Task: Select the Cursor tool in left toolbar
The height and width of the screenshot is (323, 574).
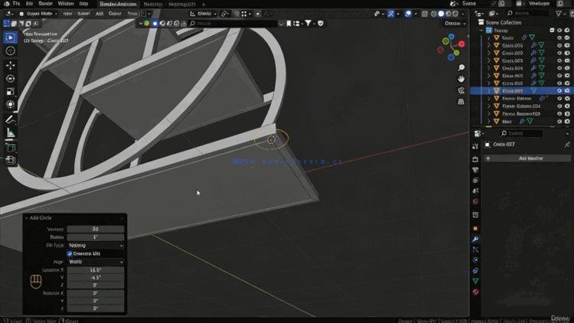Action: click(x=10, y=51)
